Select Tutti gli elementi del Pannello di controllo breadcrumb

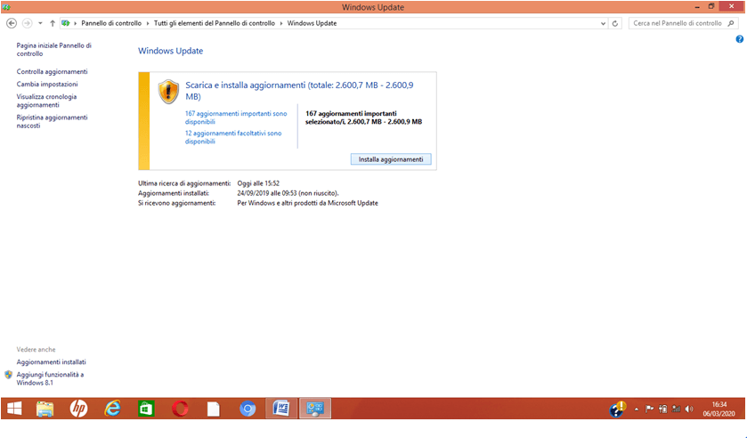click(x=215, y=23)
